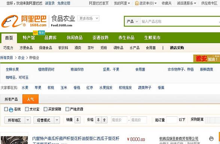Tick the 支付宝 checkbox

click(27, 109)
